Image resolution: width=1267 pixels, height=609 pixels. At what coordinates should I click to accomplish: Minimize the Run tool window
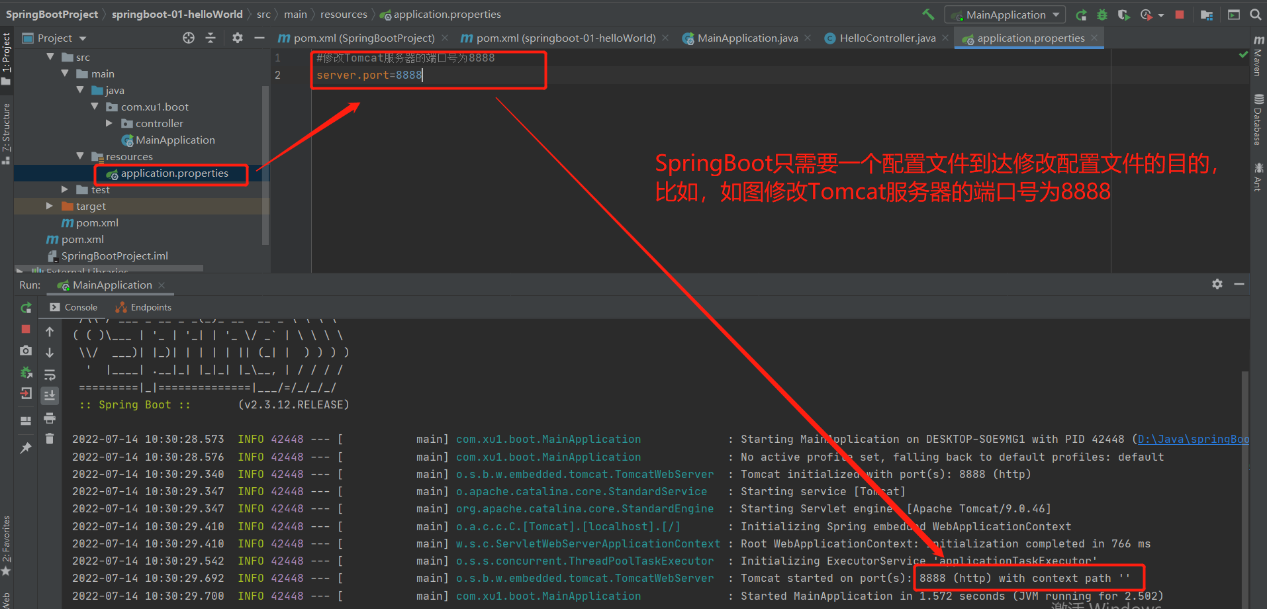[1239, 284]
